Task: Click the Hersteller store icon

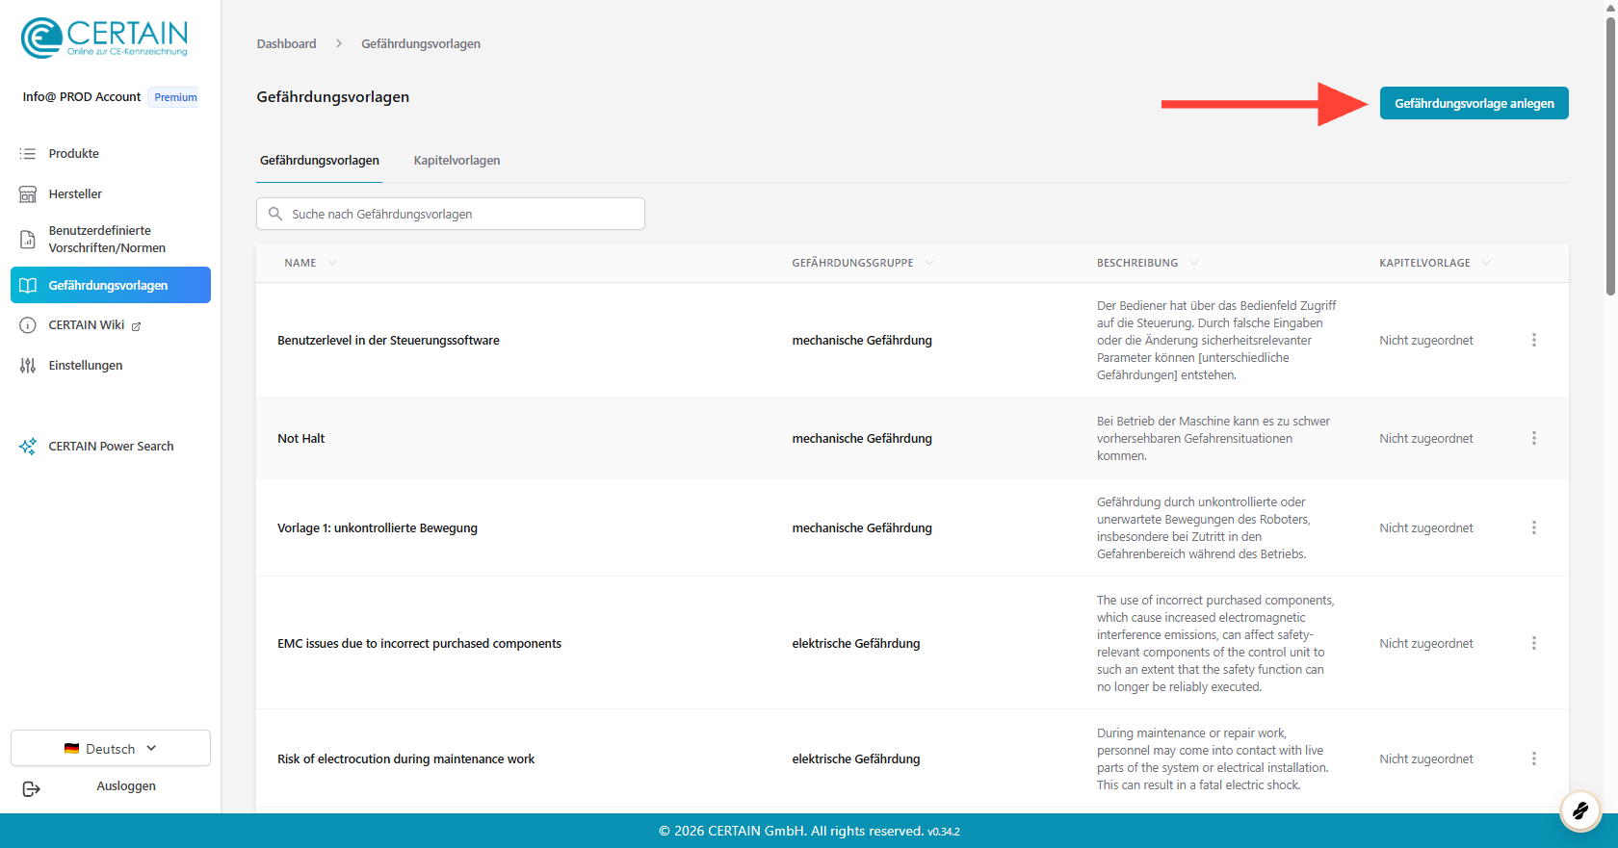Action: (x=28, y=194)
